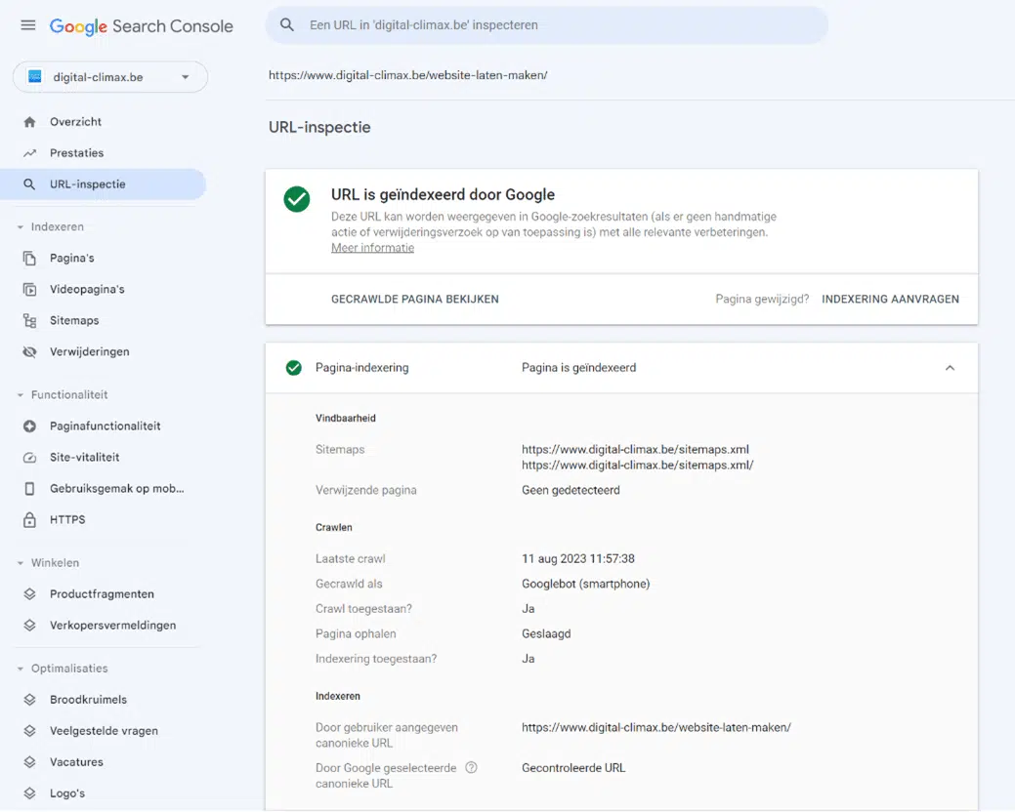Click the user-declared canonical URL value
The width and height of the screenshot is (1015, 812).
[x=656, y=727]
